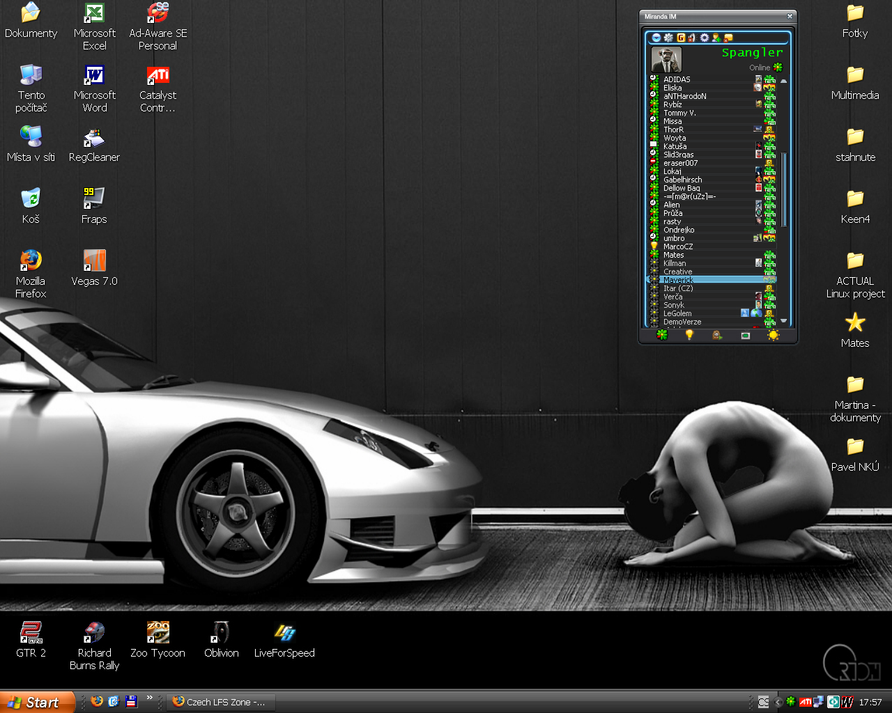Select the Microsoft Word desktop shortcut
The width and height of the screenshot is (892, 713).
click(x=94, y=88)
